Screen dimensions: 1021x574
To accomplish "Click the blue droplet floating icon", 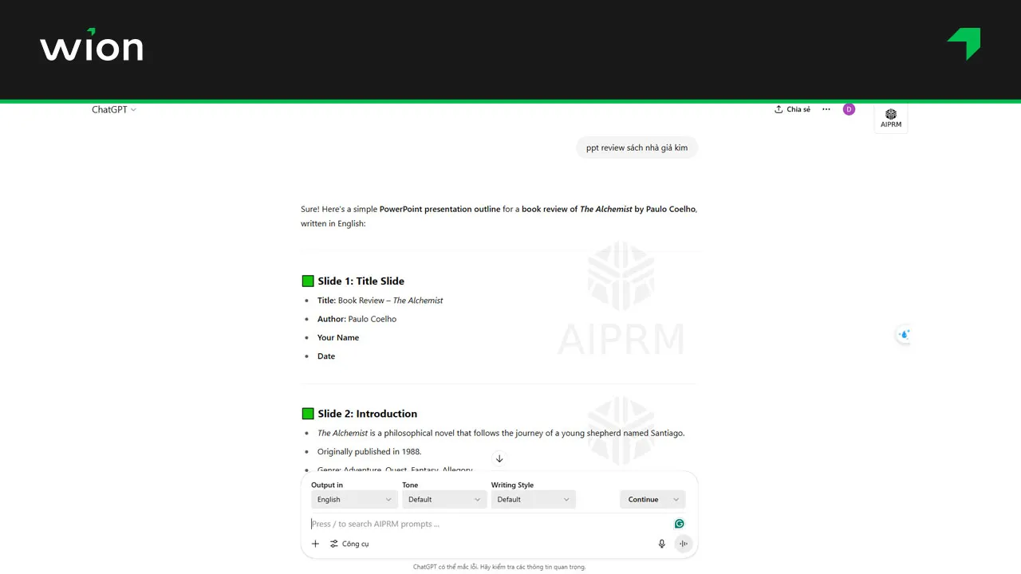I will (904, 335).
